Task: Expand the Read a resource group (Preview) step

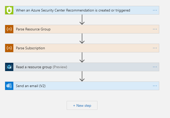Action: click(42, 67)
